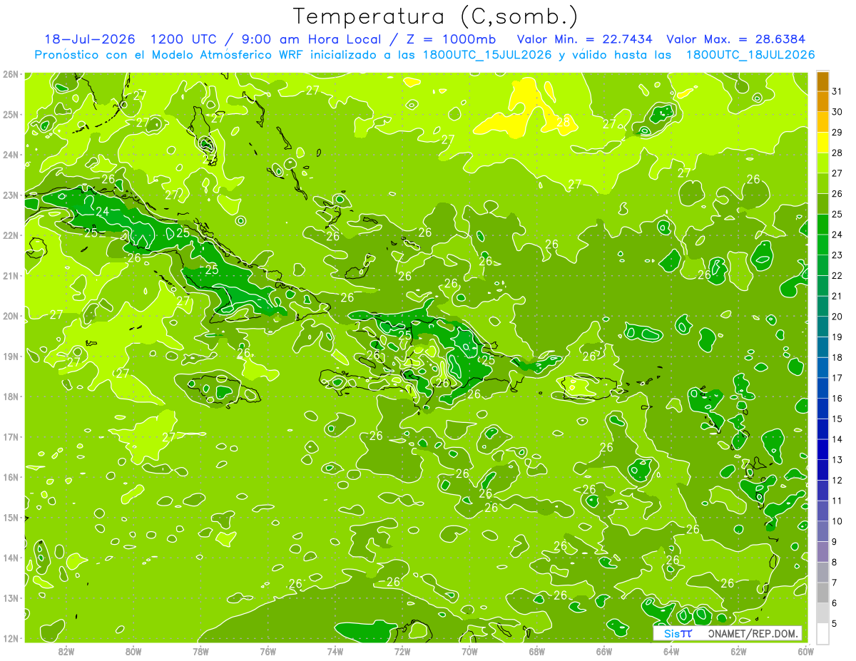
Task: Click the "80W" longitude axis label
Action: [133, 651]
